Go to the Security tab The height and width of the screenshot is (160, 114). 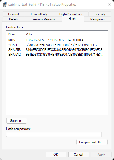click(x=100, y=14)
